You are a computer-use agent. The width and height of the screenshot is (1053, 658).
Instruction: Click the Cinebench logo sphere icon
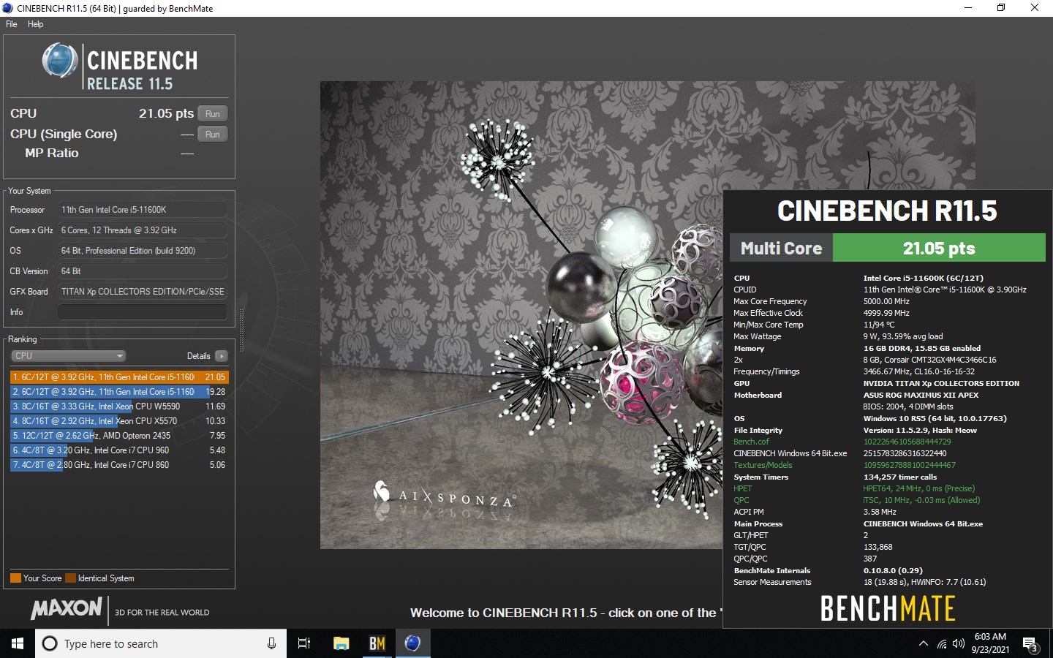[x=59, y=61]
